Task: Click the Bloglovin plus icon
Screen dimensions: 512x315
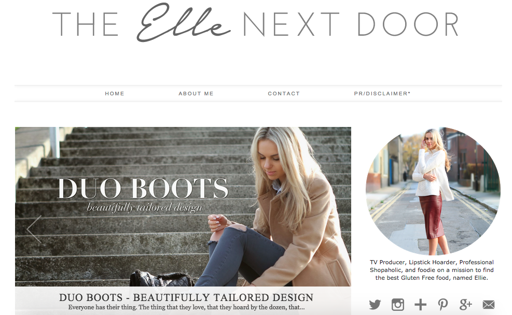Action: pyautogui.click(x=420, y=305)
